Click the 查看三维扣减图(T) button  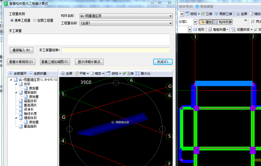coord(55,62)
